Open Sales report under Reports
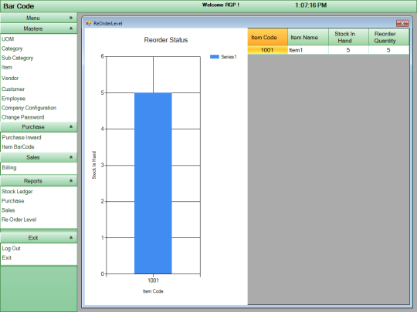The width and height of the screenshot is (417, 312). click(x=8, y=210)
